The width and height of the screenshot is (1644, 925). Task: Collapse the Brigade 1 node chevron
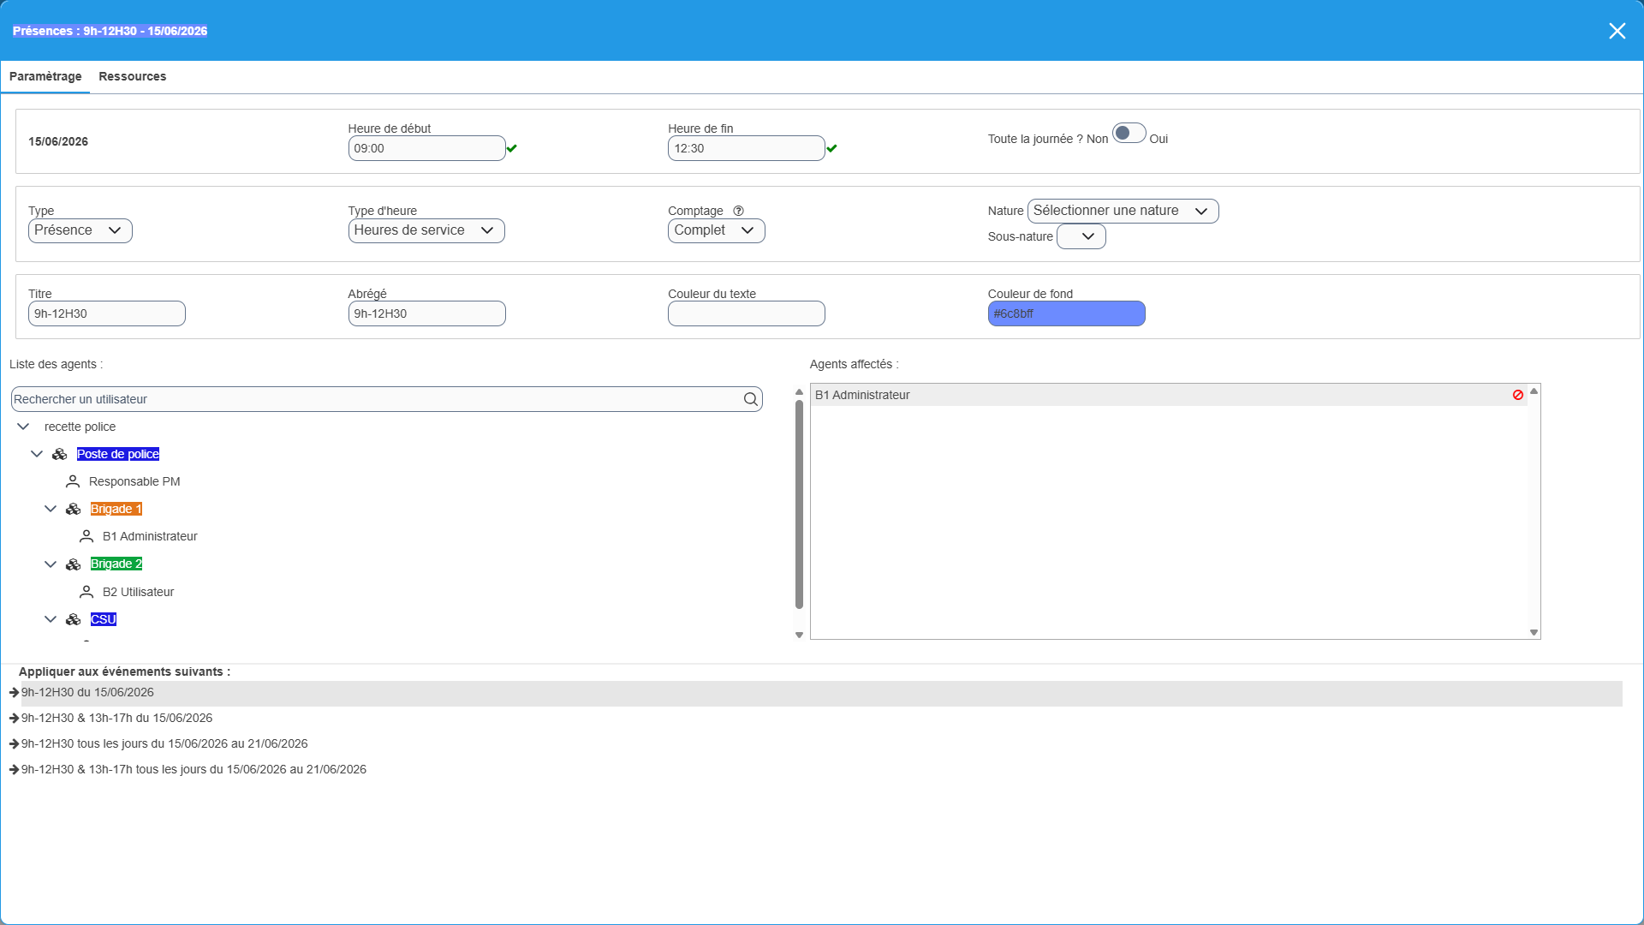(x=51, y=509)
